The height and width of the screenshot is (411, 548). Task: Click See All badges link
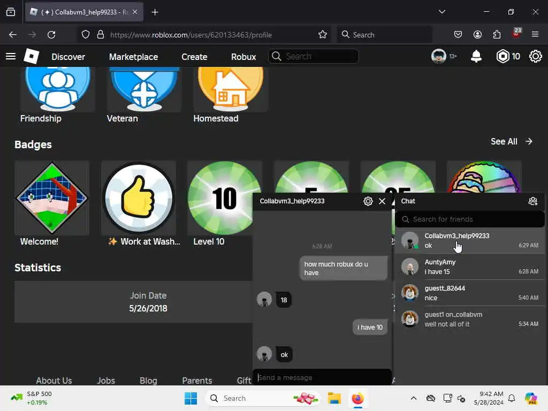pyautogui.click(x=511, y=141)
